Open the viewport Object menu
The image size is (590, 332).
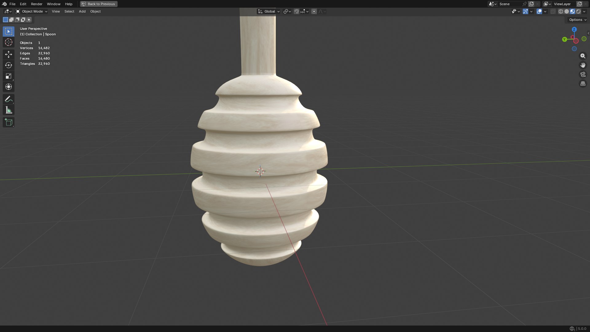[x=95, y=11]
